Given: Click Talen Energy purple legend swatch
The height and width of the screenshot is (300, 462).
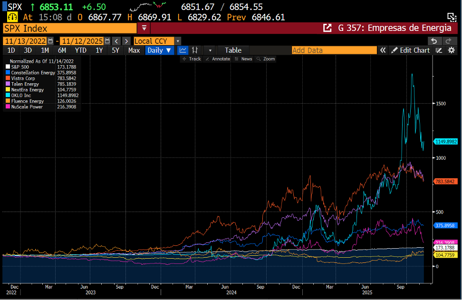Looking at the screenshot, I should pyautogui.click(x=8, y=84).
